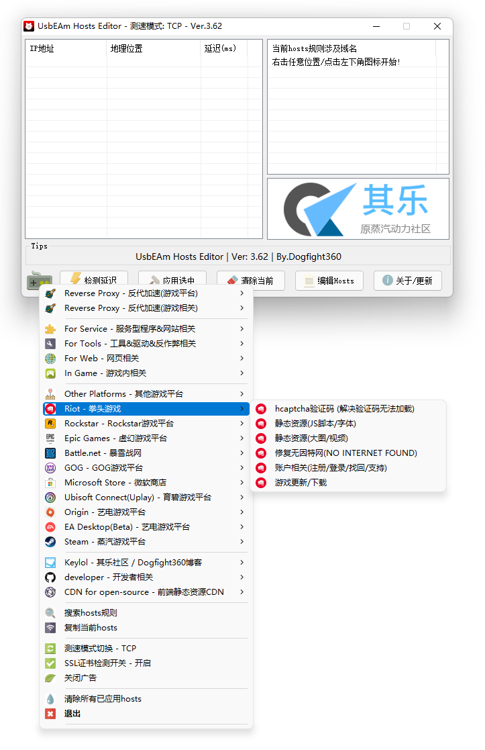Viewport: 485px width, 750px height.
Task: Choose 复制当前hosts menu item
Action: pyautogui.click(x=146, y=628)
